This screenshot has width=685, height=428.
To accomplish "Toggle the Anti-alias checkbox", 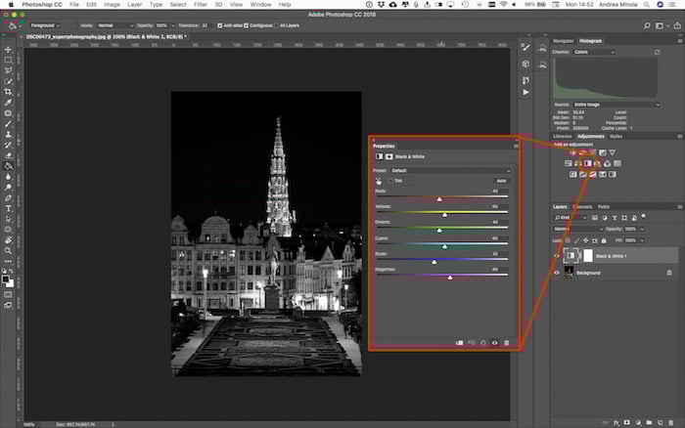I will point(220,25).
